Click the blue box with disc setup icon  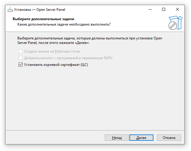[175, 23]
